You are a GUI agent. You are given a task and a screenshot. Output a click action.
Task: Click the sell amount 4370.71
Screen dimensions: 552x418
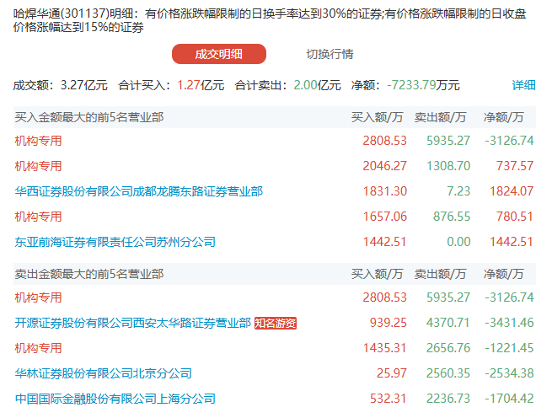click(448, 323)
